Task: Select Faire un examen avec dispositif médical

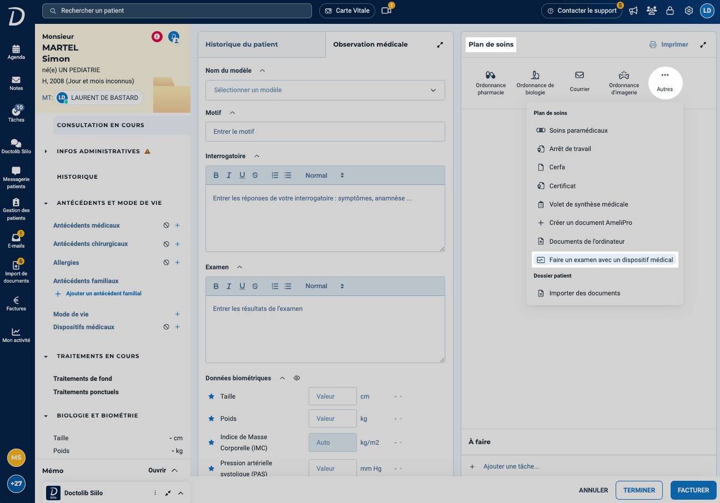Action: (x=605, y=260)
